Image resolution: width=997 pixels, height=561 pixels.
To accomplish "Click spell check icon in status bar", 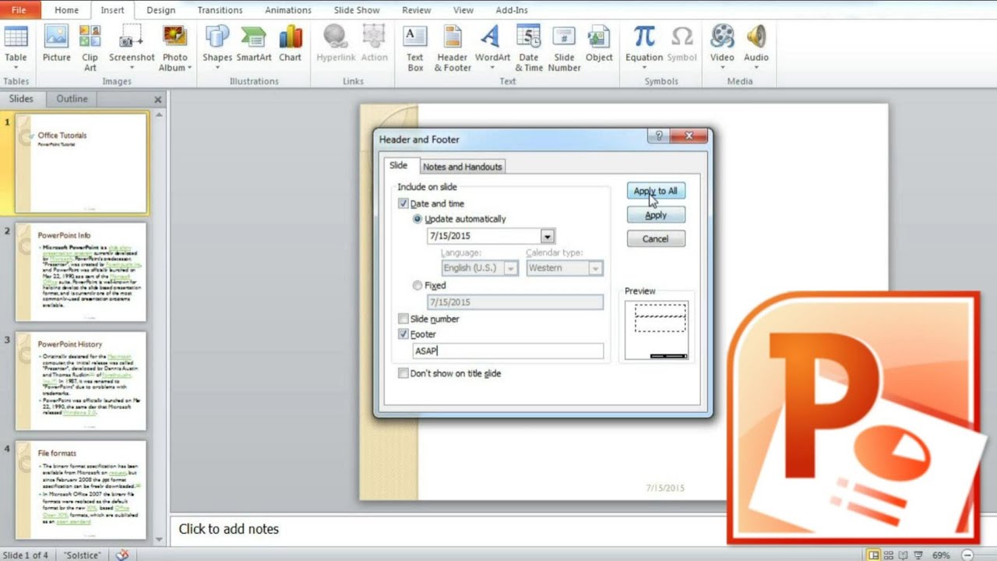I will (x=122, y=555).
